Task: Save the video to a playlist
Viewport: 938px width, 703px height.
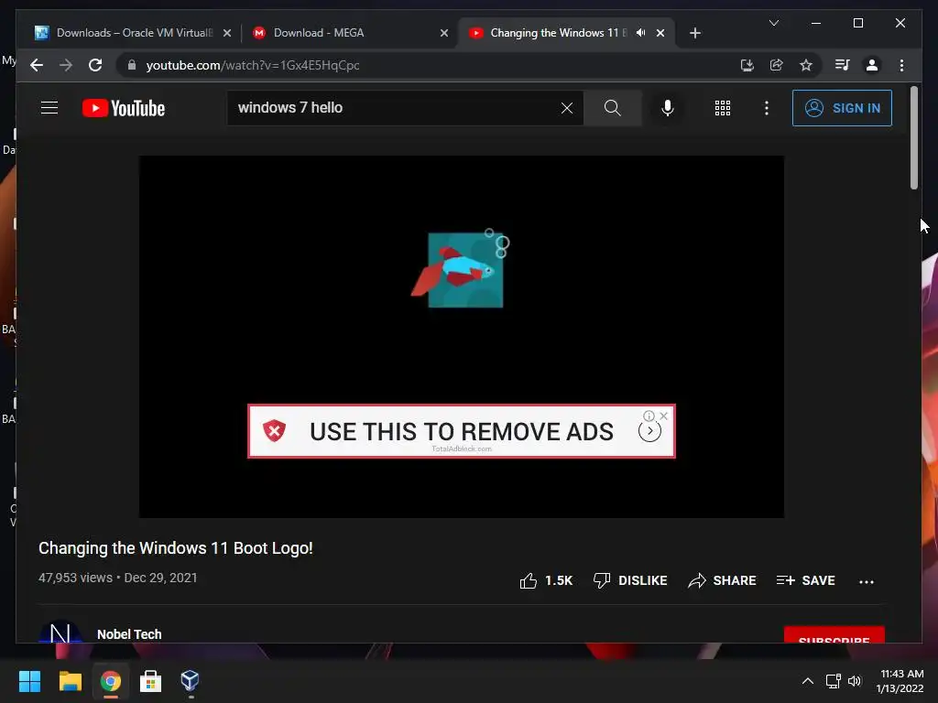Action: click(805, 580)
